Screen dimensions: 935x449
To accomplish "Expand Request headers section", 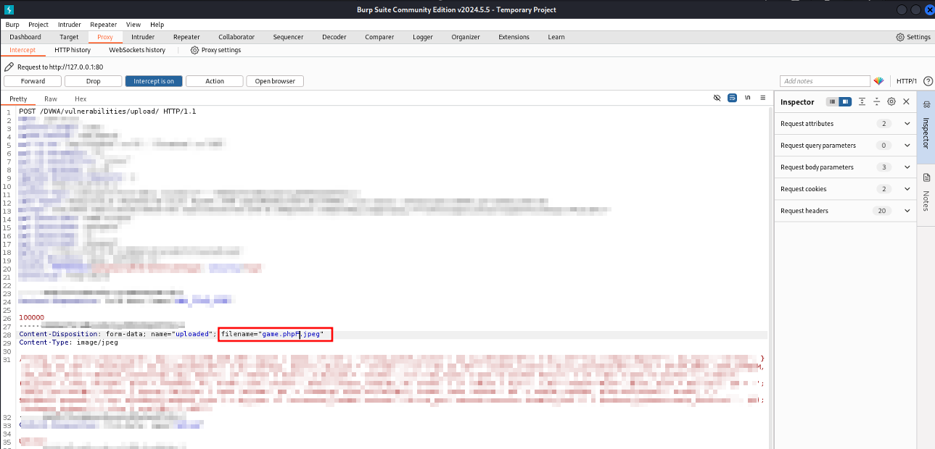I will [845, 211].
